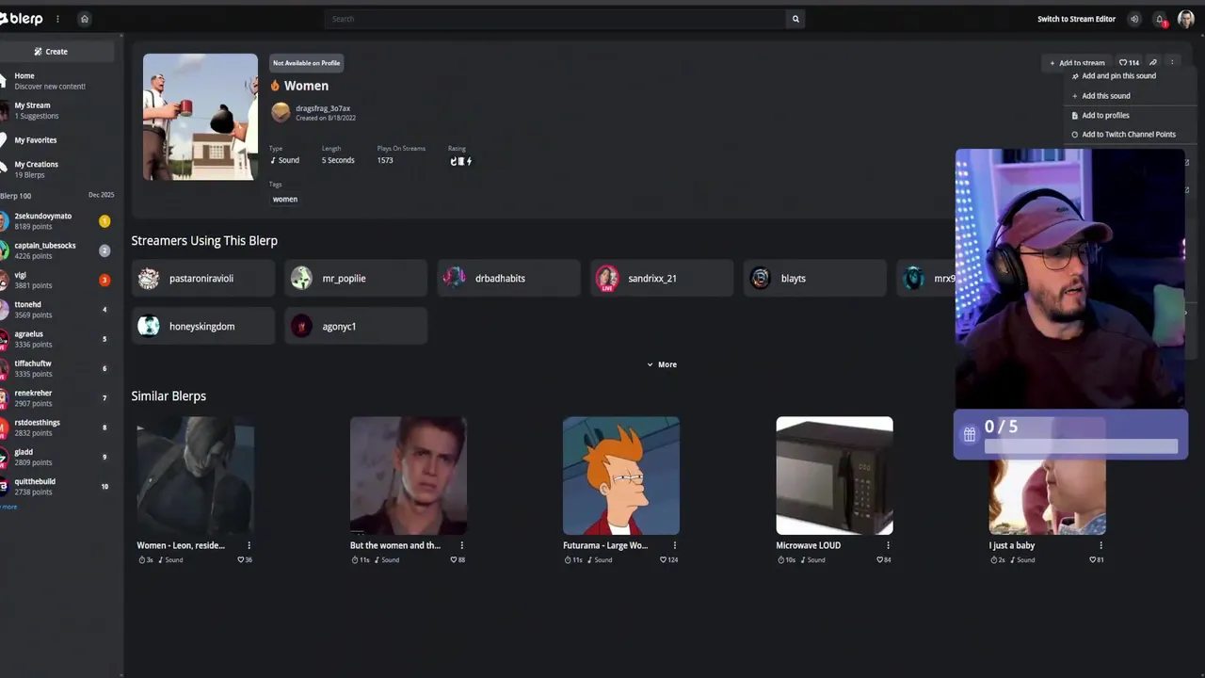
Task: Open streamer blayts
Action: click(815, 279)
